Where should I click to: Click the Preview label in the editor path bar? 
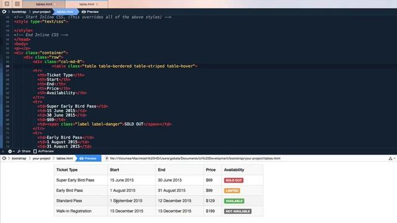tap(92, 12)
